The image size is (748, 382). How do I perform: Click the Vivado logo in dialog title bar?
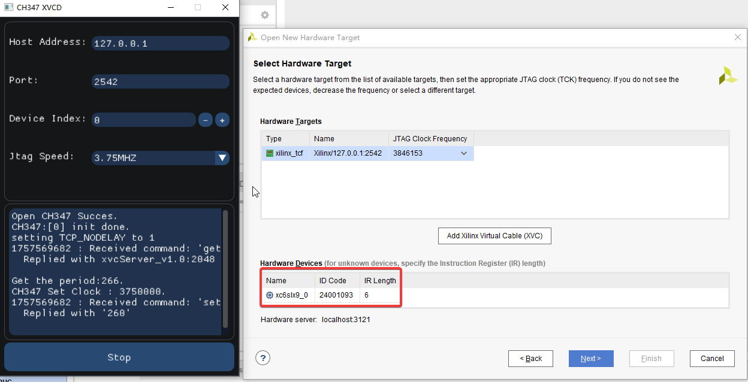pyautogui.click(x=252, y=37)
